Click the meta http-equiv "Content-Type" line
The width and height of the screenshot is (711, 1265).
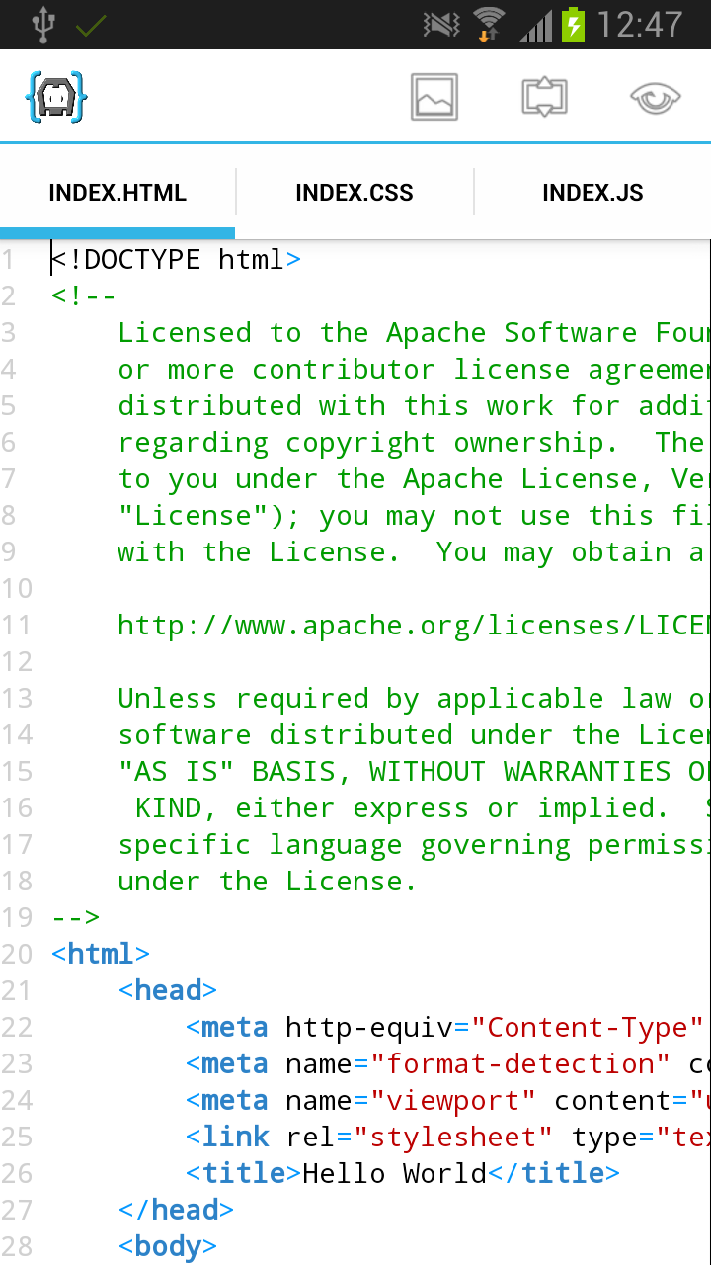447,1028
